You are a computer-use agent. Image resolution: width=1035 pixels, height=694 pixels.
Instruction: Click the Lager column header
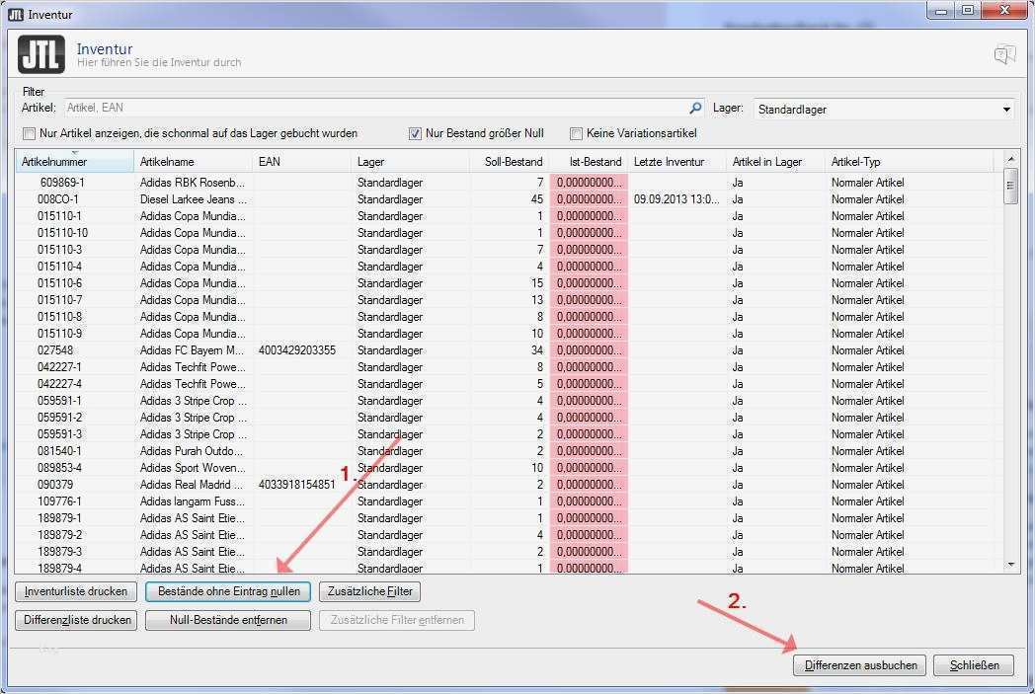(411, 162)
